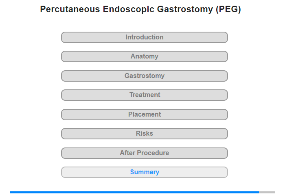Viewport: 285px width, 195px height.
Task: Choose Gastrostomy from the section list
Action: (x=145, y=76)
